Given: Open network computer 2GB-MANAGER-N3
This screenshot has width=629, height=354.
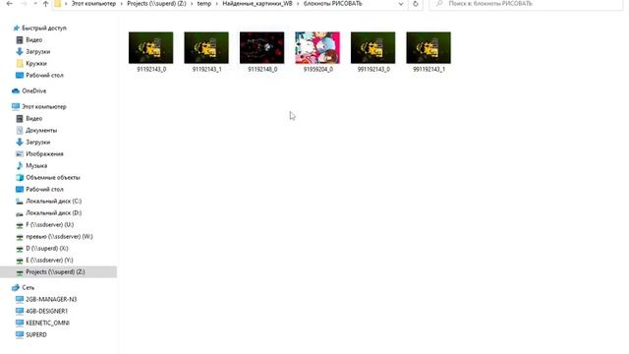Looking at the screenshot, I should pyautogui.click(x=51, y=299).
